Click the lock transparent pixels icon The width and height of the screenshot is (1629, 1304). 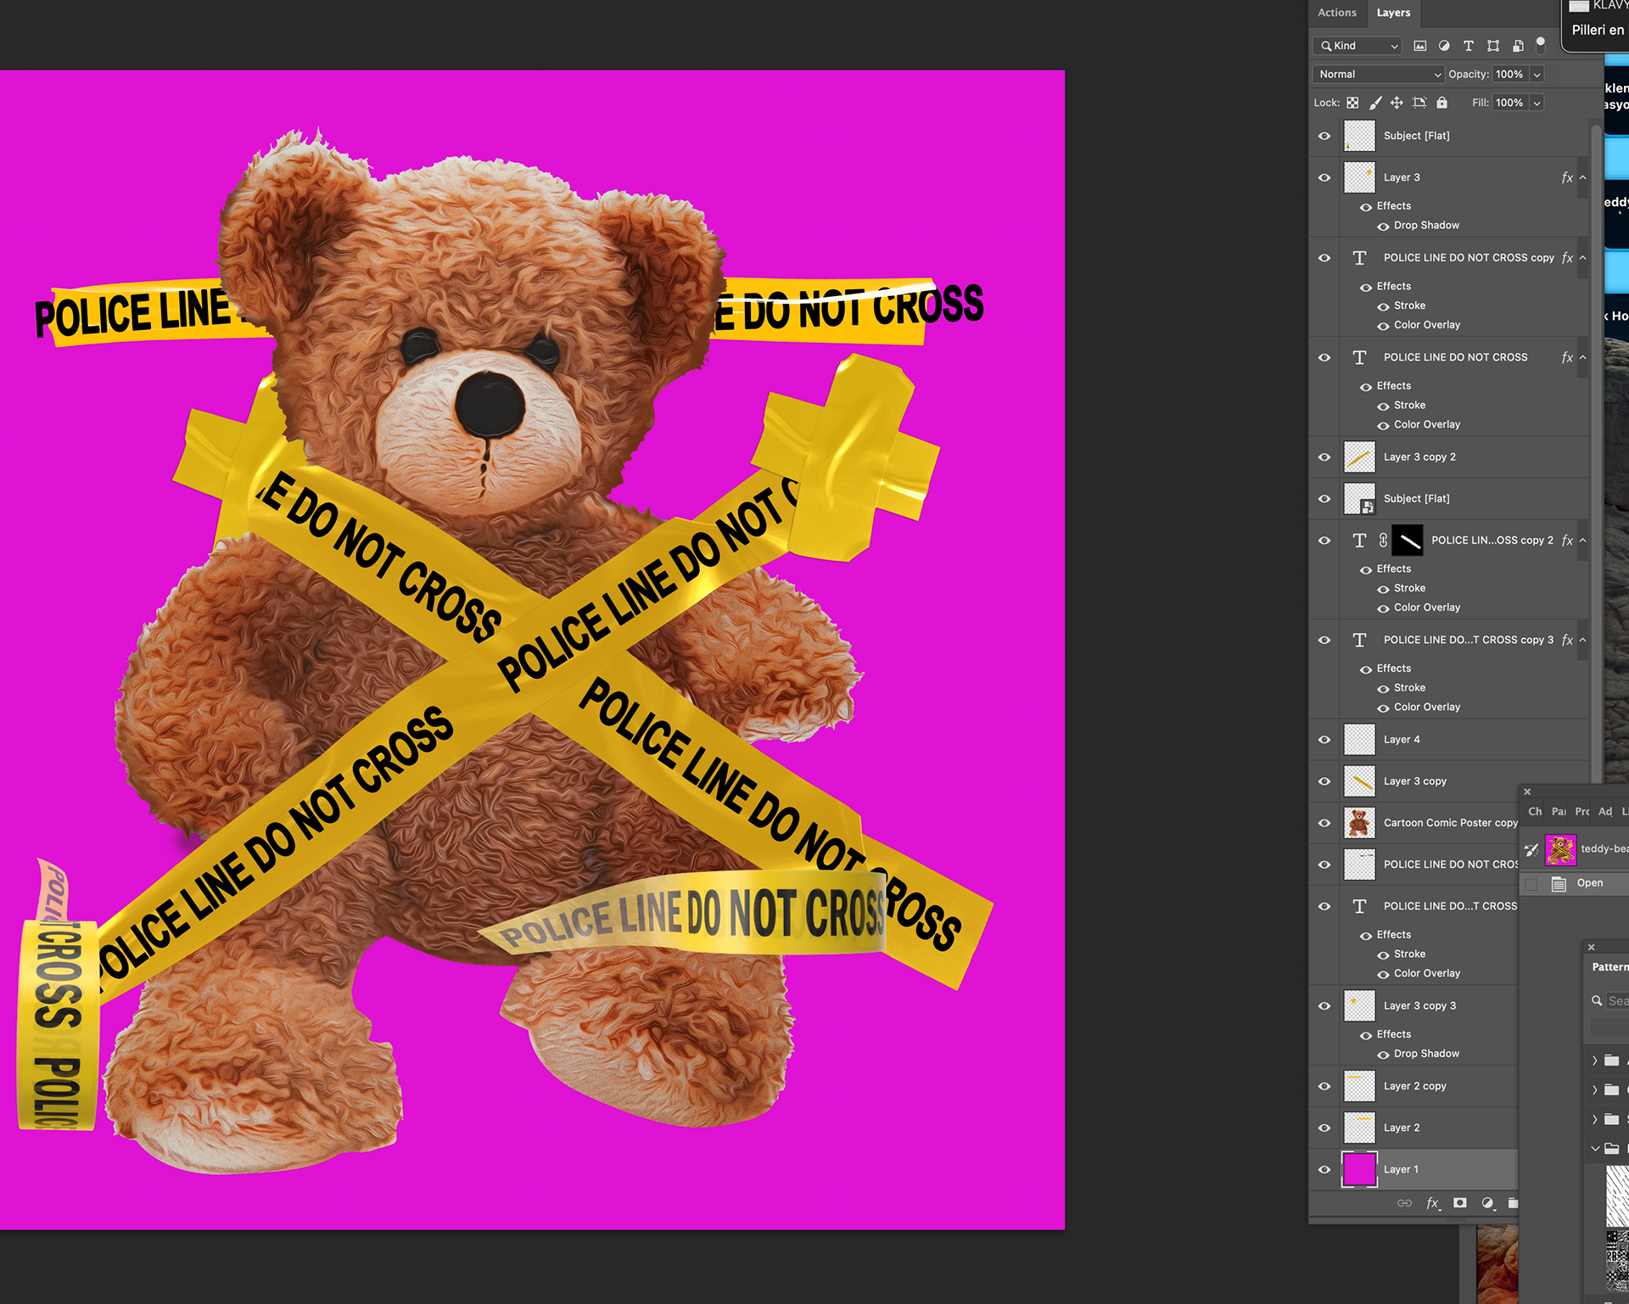(1352, 103)
